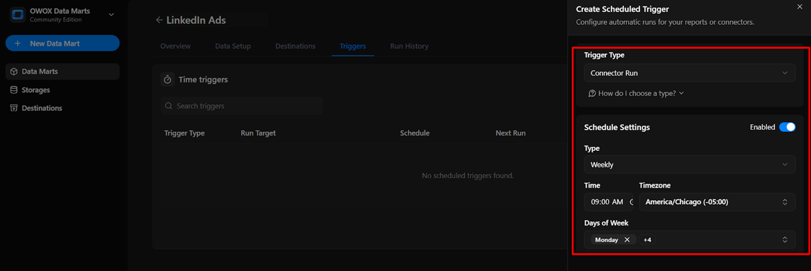Open the Days of Week selector arrows
Image resolution: width=811 pixels, height=271 pixels.
(x=785, y=240)
